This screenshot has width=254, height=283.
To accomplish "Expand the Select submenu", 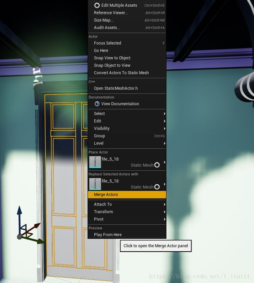I will tap(127, 114).
